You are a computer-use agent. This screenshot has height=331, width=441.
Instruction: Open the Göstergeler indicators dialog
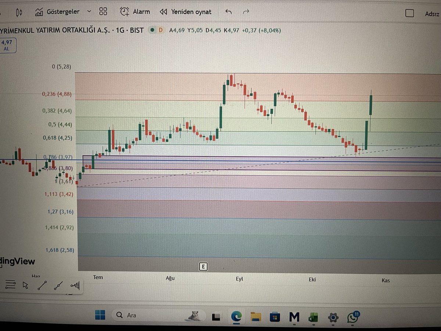tap(58, 12)
